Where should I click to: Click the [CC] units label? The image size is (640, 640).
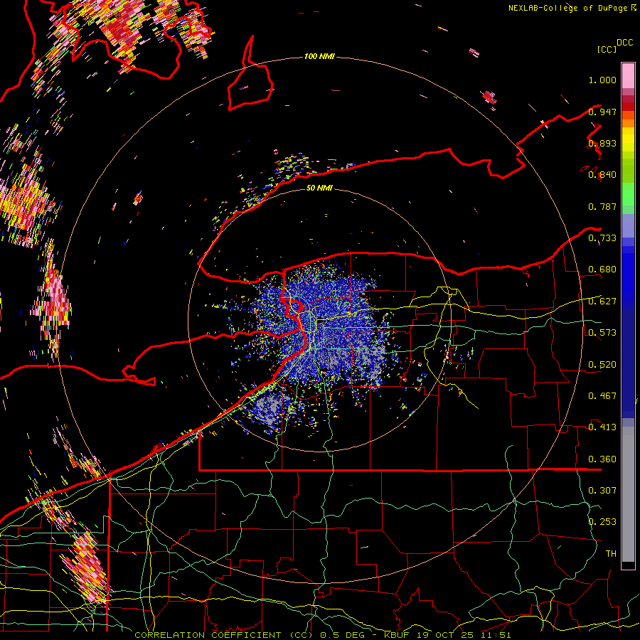coord(607,49)
